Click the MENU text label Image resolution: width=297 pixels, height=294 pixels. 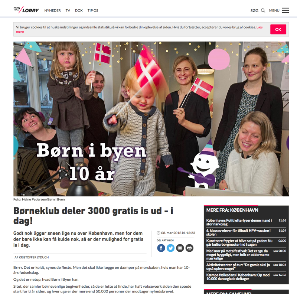click(274, 11)
